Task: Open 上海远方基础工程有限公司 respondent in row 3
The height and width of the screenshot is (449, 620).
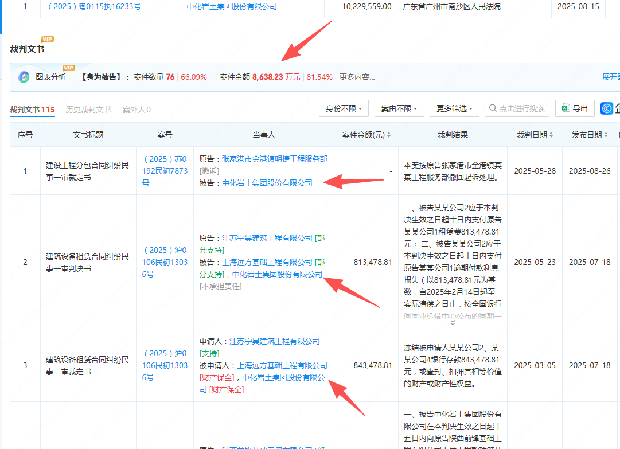Action: pyautogui.click(x=282, y=365)
